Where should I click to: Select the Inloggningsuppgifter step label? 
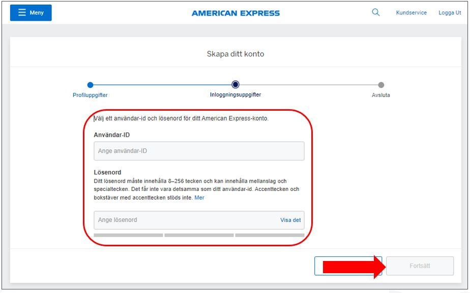(236, 94)
